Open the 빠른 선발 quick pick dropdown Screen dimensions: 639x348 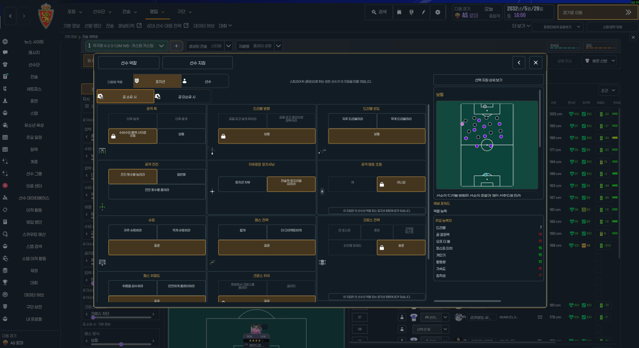click(x=600, y=61)
